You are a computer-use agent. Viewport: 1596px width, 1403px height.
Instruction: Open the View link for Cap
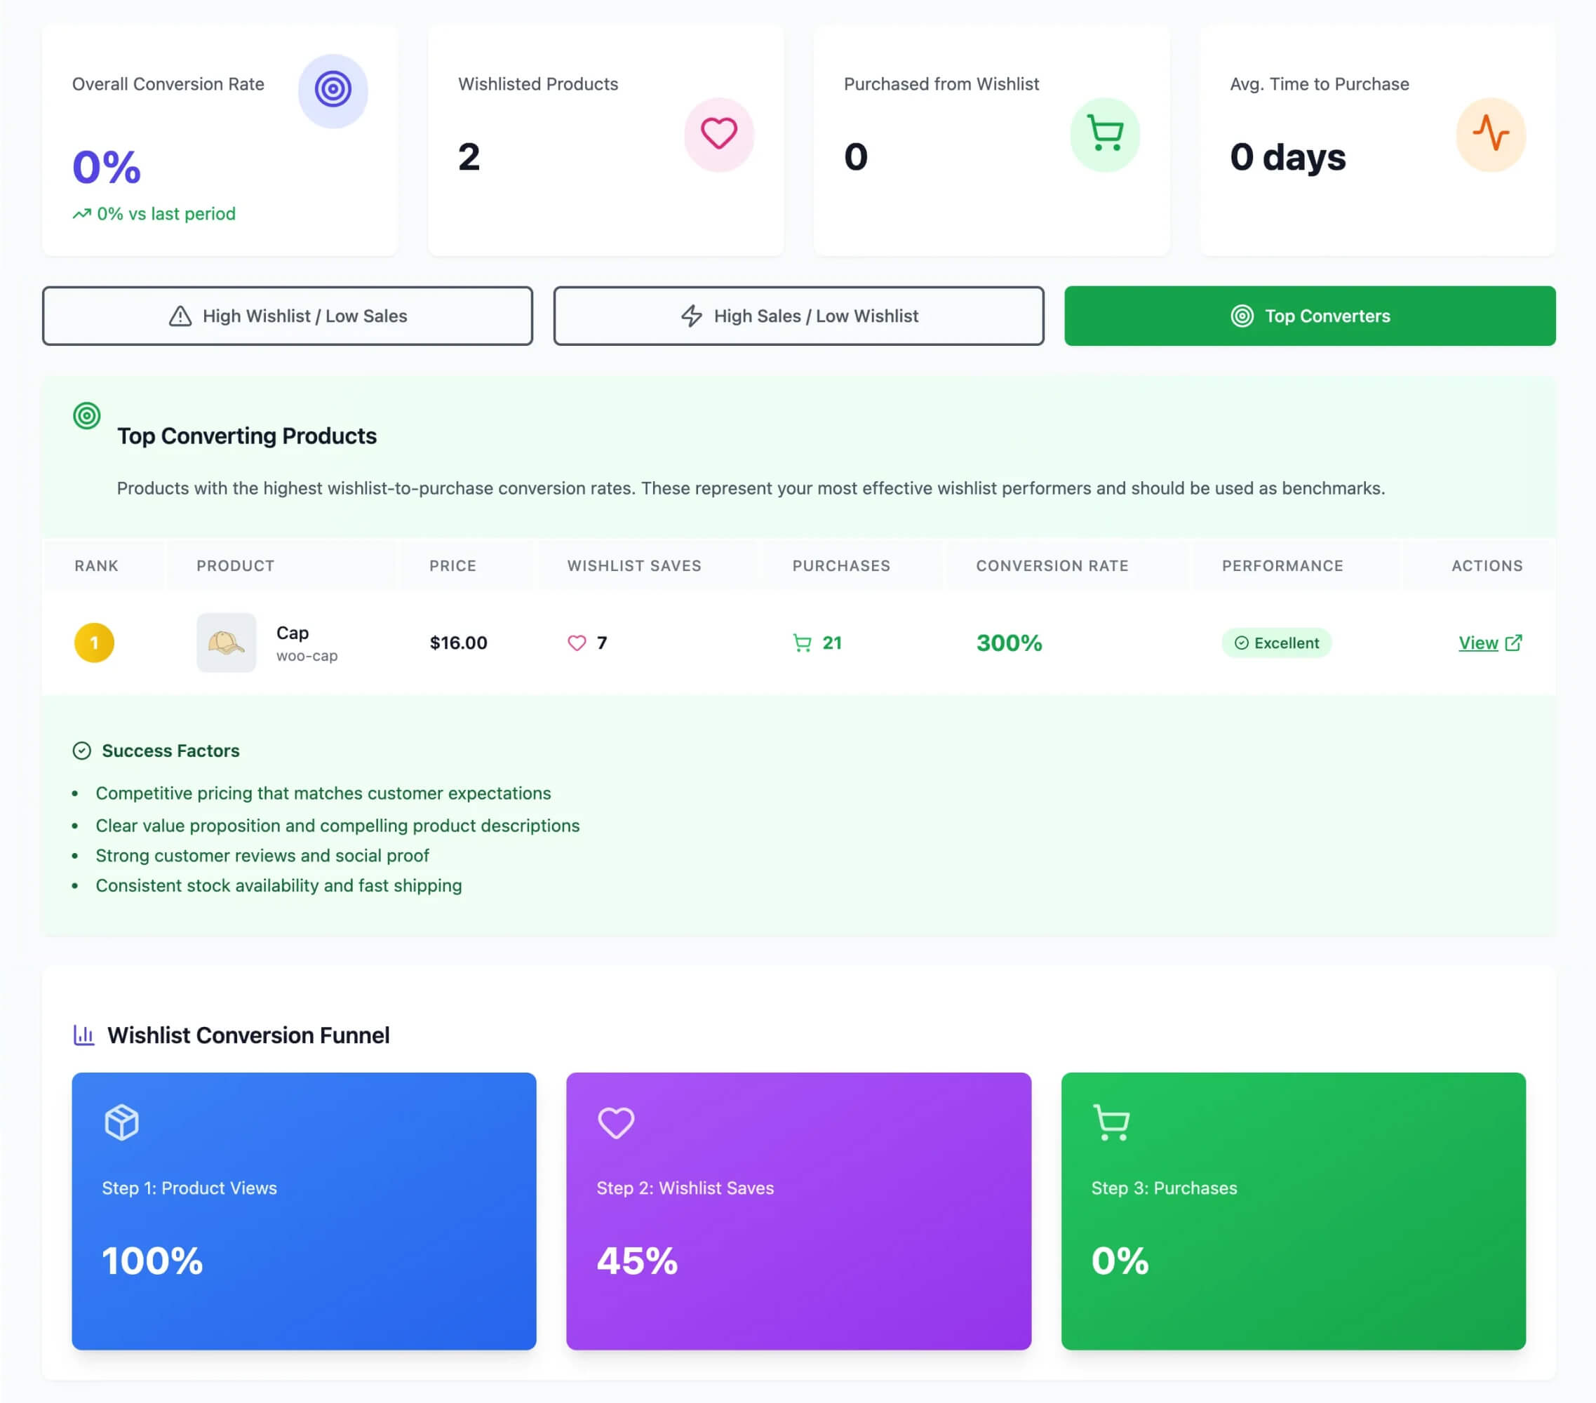tap(1477, 643)
